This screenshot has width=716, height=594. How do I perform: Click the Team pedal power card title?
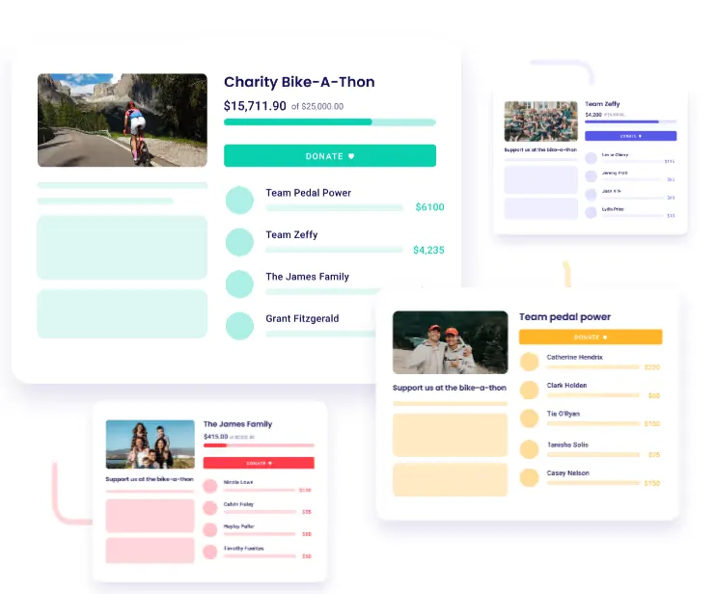(x=565, y=317)
